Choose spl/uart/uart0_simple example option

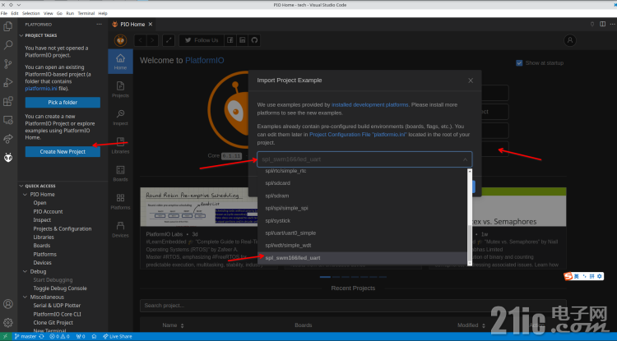(x=363, y=233)
